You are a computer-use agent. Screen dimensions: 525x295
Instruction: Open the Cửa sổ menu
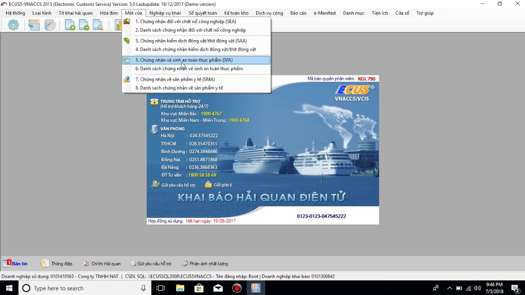click(x=402, y=13)
